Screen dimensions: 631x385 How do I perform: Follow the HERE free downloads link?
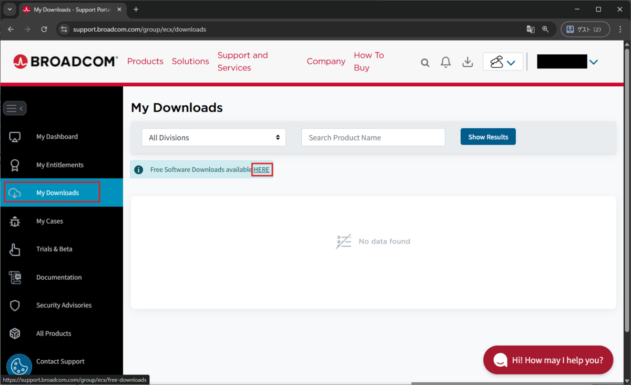point(262,170)
